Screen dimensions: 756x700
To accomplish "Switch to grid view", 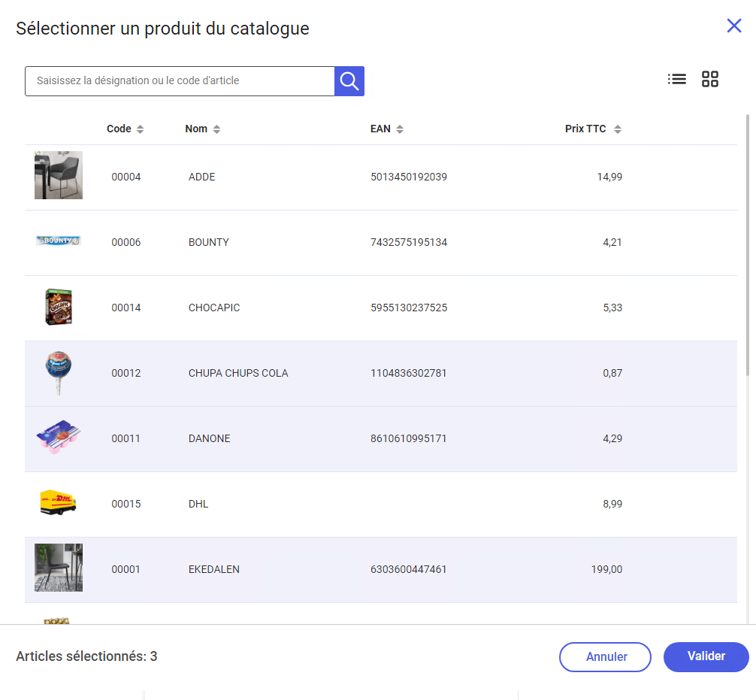I will click(x=709, y=79).
